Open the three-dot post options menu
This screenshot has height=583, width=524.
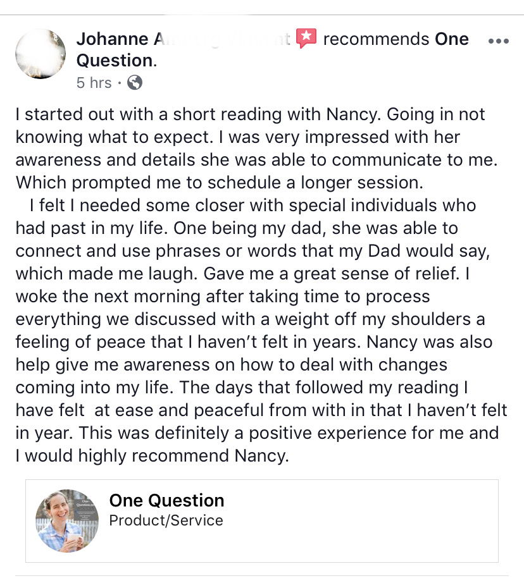pyautogui.click(x=498, y=41)
